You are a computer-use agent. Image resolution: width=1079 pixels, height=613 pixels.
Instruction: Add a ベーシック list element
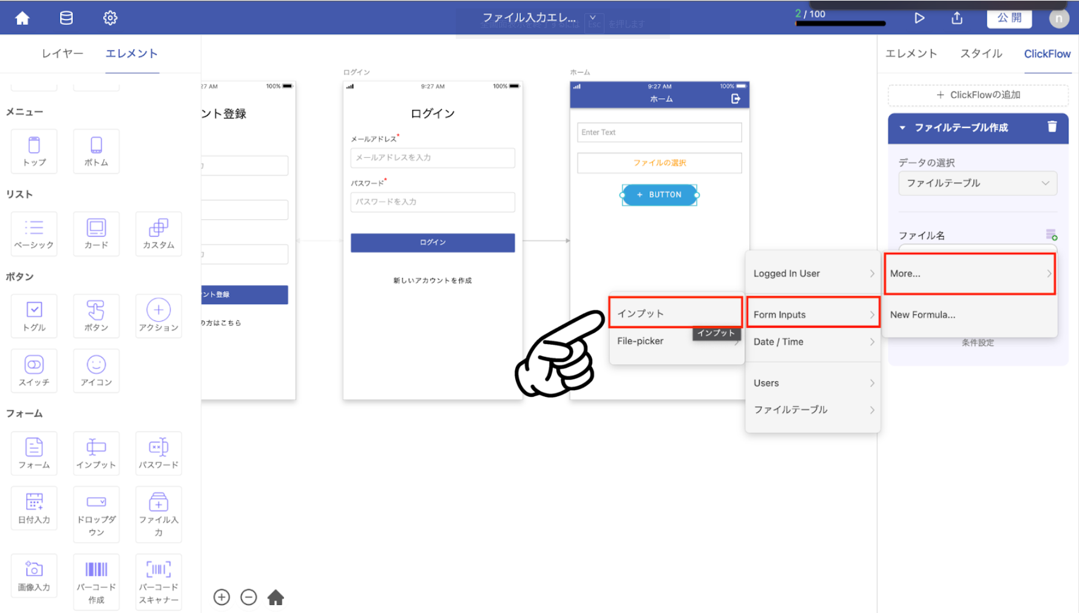click(x=34, y=234)
